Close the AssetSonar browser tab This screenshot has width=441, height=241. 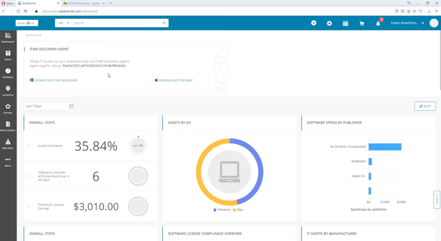[58, 3]
